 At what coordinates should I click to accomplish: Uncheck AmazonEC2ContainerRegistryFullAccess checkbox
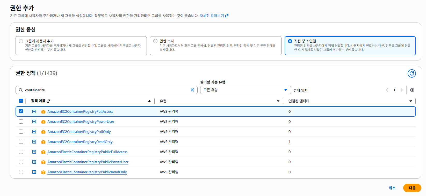[x=21, y=111]
